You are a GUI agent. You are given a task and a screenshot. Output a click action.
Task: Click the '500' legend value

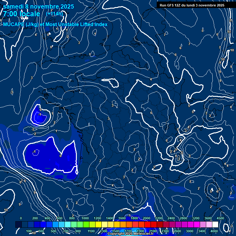(x=53, y=231)
